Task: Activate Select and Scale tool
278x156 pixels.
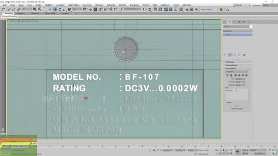Action: [65, 9]
